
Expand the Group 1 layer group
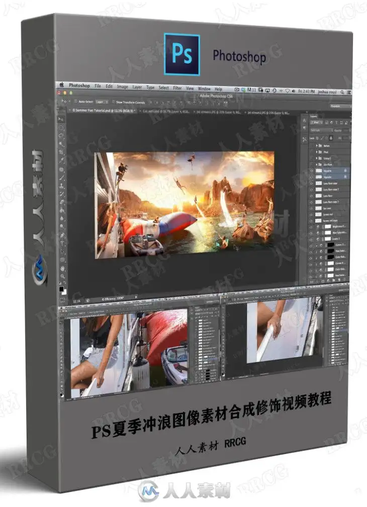pyautogui.click(x=317, y=158)
